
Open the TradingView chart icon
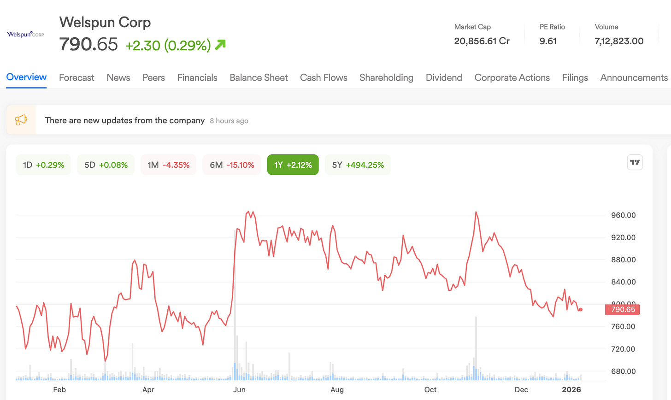point(635,162)
